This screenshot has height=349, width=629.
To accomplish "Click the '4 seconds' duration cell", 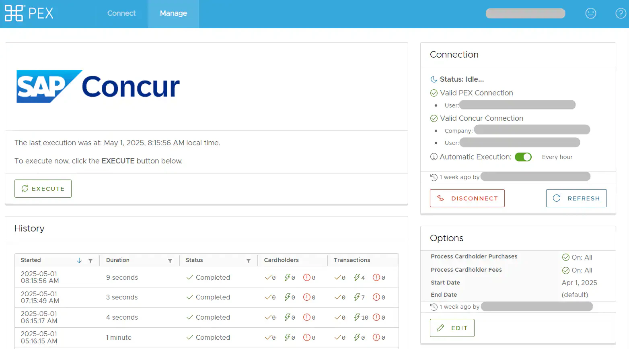I will pos(122,317).
